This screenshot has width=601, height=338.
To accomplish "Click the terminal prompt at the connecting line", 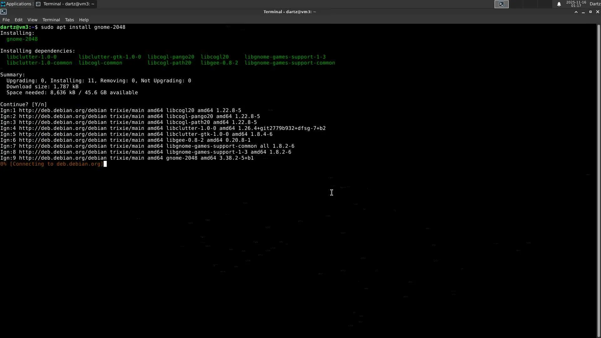I will 105,164.
